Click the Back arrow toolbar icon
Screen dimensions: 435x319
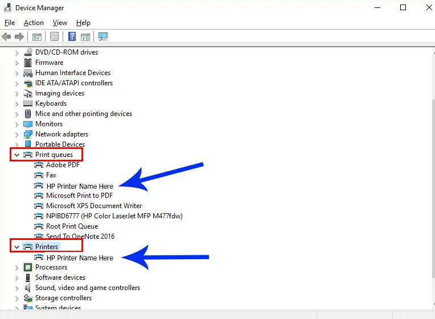(x=6, y=37)
